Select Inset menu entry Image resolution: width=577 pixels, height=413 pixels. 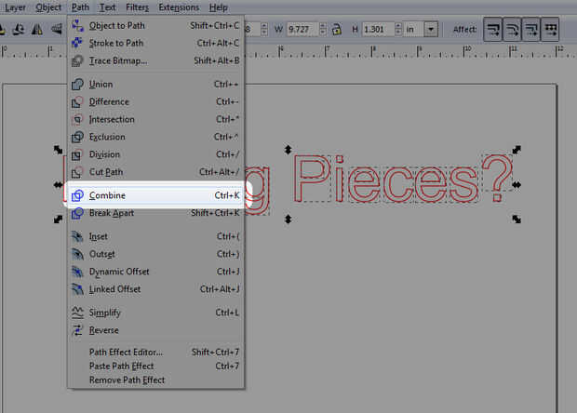point(155,236)
